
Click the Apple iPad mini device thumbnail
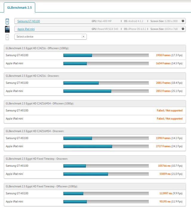[7, 29]
